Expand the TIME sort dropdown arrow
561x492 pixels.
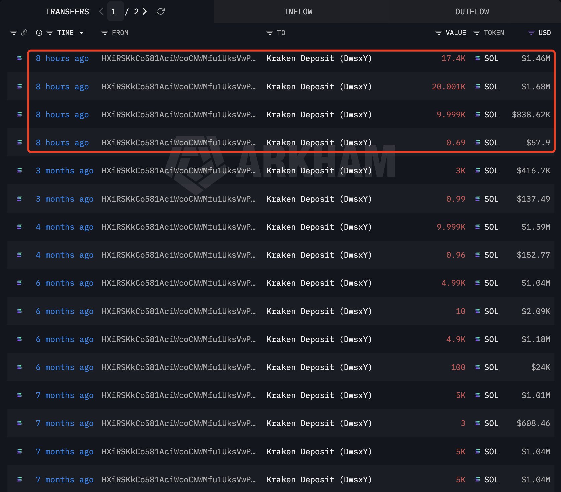click(81, 33)
